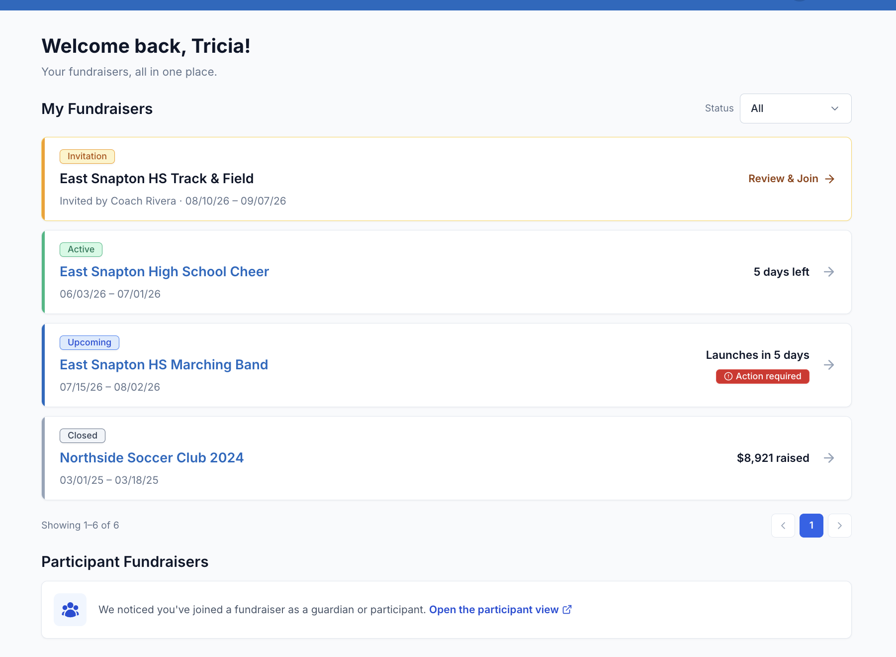Screen dimensions: 896x657
Task: Go to next page chevron
Action: tap(840, 526)
